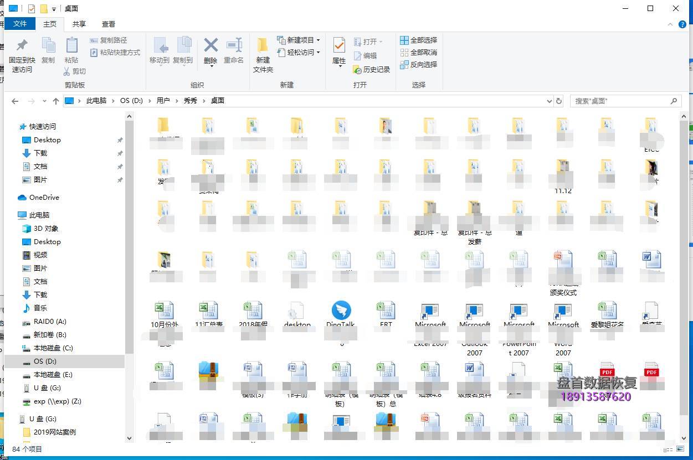
Task: Switch to the 共享 ribbon tab
Action: point(79,24)
